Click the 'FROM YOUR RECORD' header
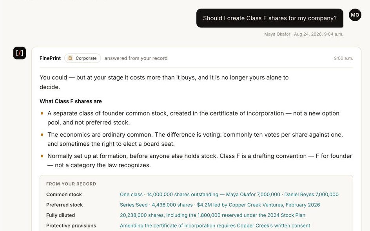 pyautogui.click(x=71, y=184)
